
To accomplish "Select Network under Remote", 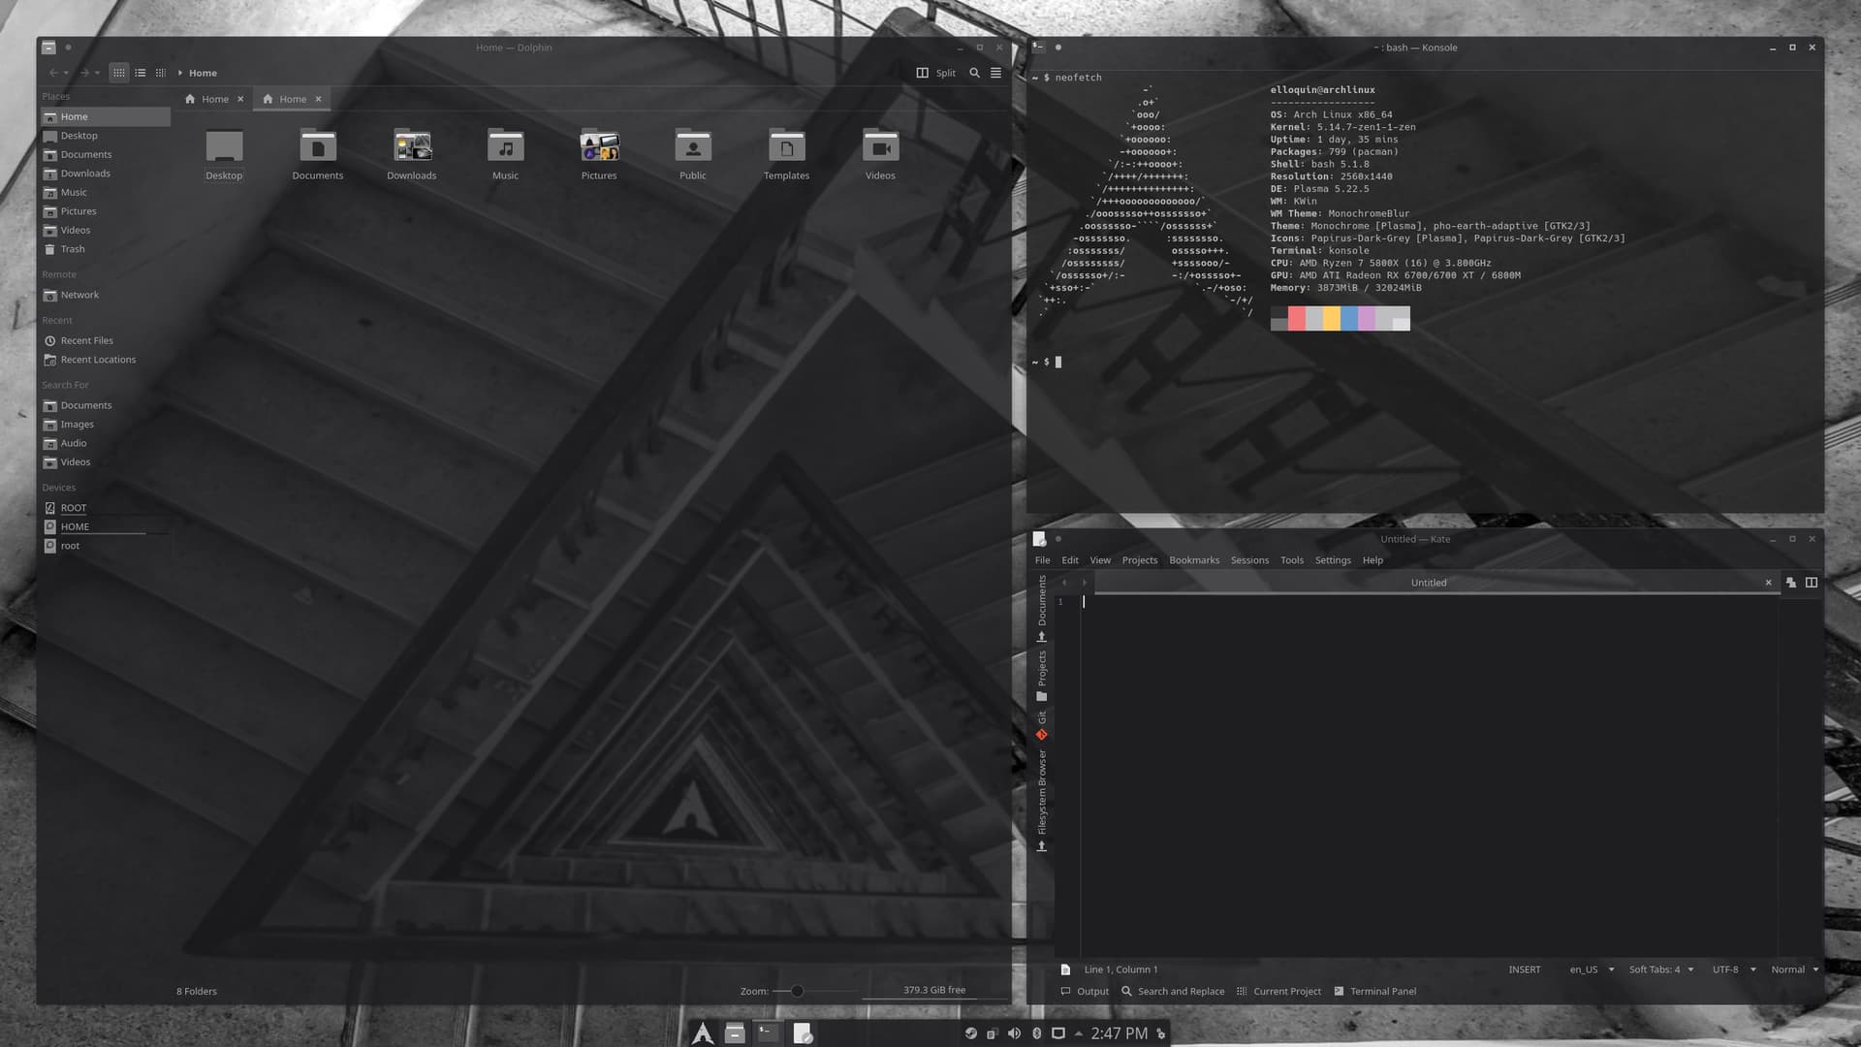I will 106,295.
